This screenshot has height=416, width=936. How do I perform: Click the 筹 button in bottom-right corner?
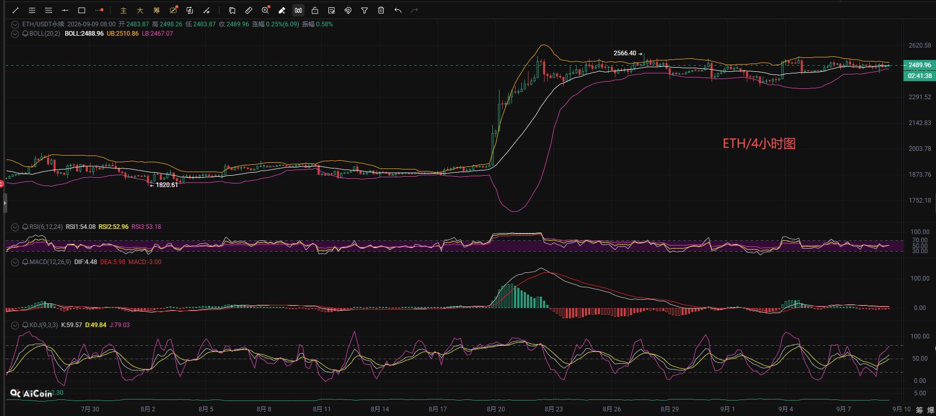(919, 410)
